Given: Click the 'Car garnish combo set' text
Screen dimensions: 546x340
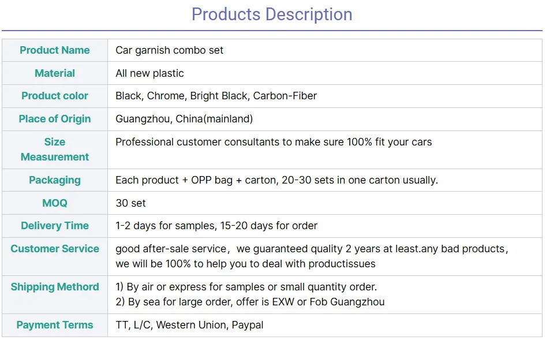Looking at the screenshot, I should pos(169,50).
